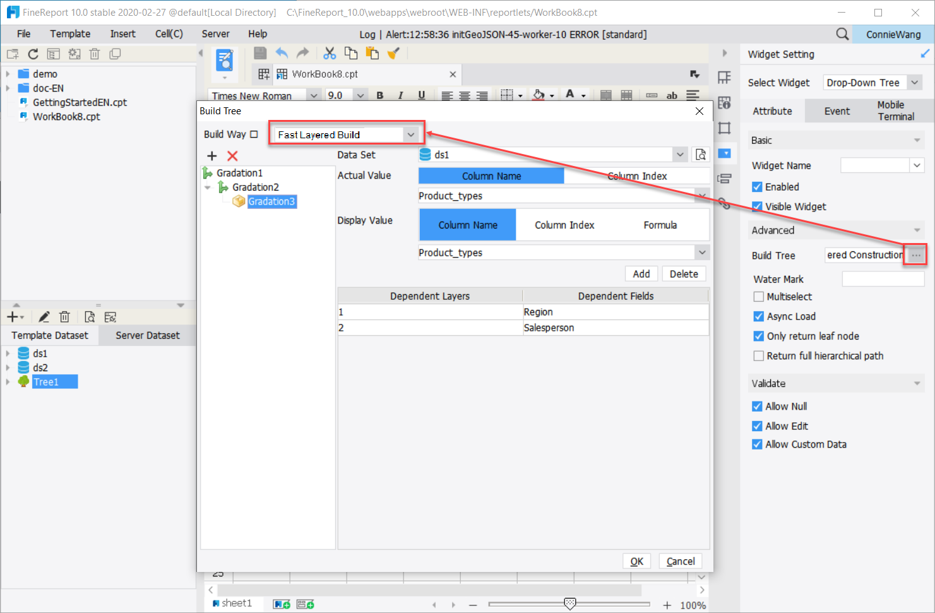935x613 pixels.
Task: Delete the selected dataset using trash icon
Action: click(x=65, y=316)
